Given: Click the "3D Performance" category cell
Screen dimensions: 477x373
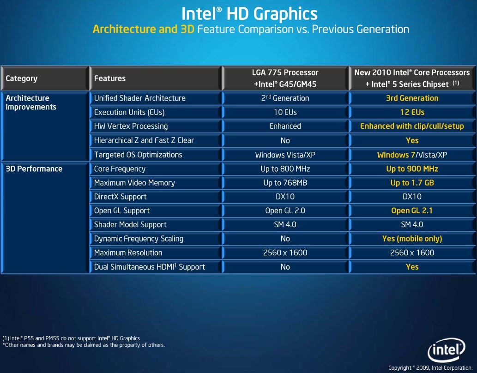Looking at the screenshot, I should 45,218.
